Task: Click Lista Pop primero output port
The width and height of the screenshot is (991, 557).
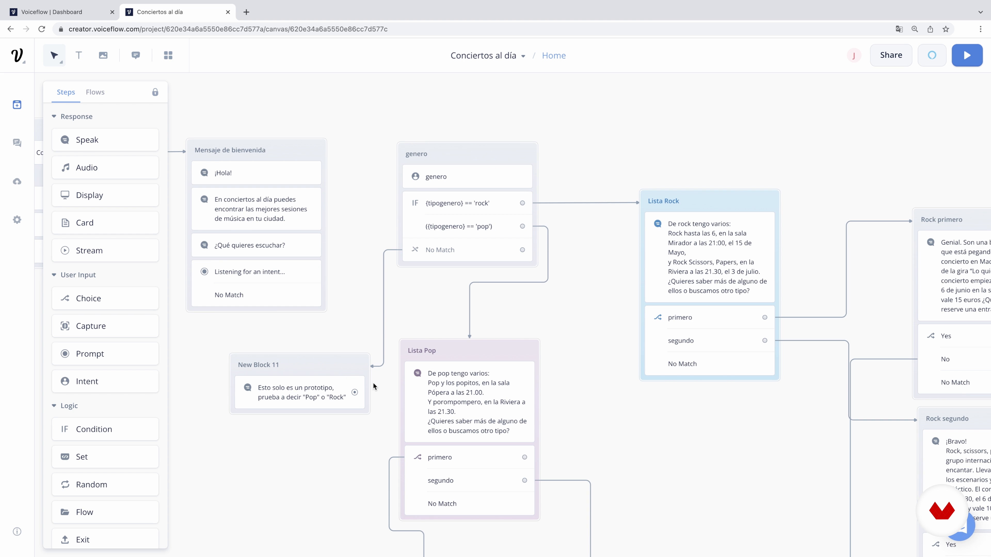Action: 524,457
